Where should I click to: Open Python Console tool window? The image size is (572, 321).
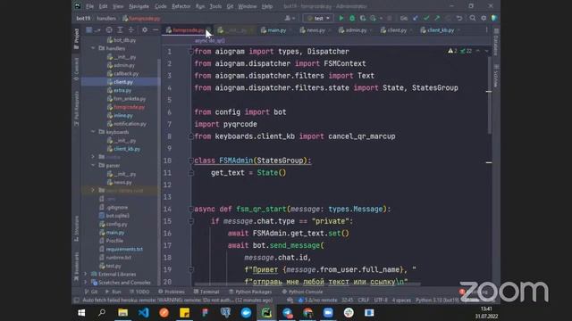302,292
